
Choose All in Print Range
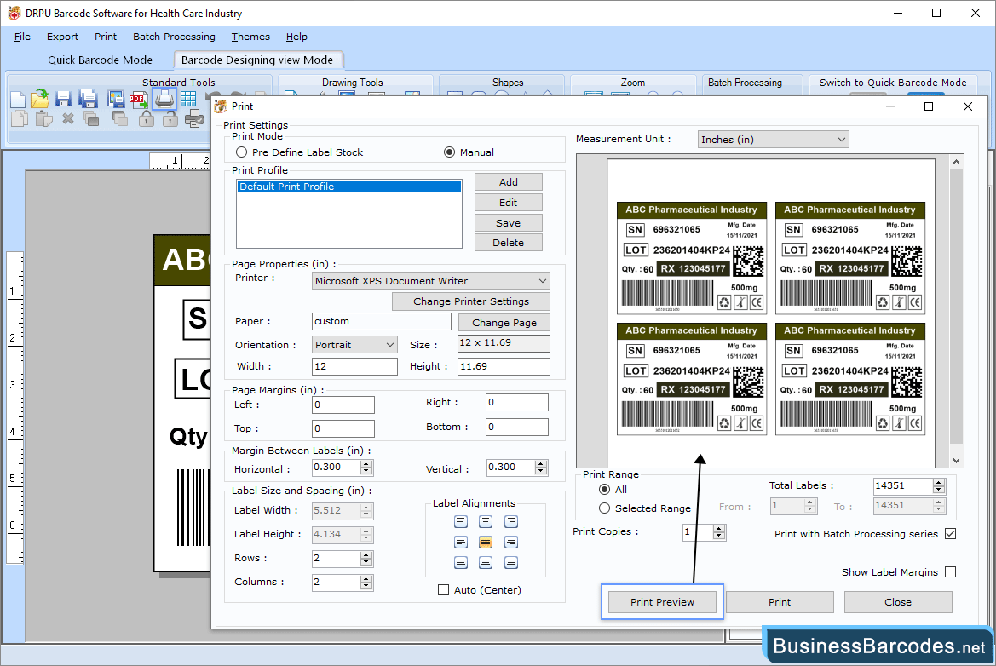[x=605, y=490]
